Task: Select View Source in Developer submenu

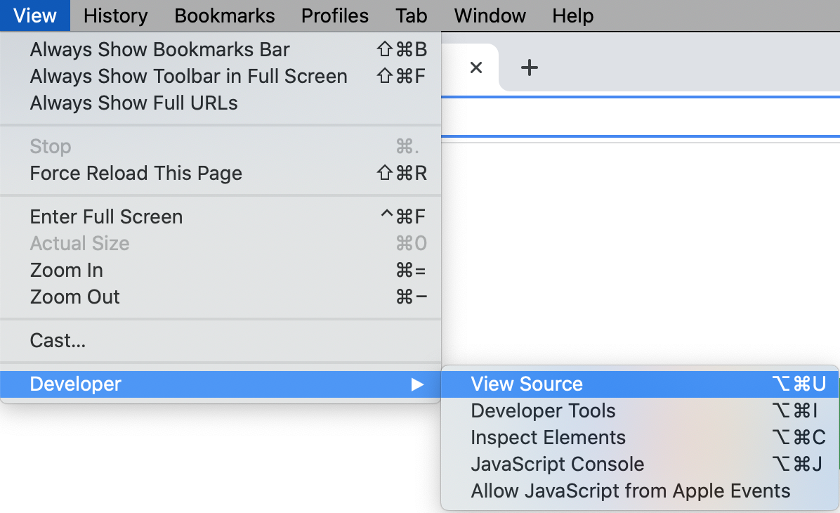Action: [x=527, y=384]
